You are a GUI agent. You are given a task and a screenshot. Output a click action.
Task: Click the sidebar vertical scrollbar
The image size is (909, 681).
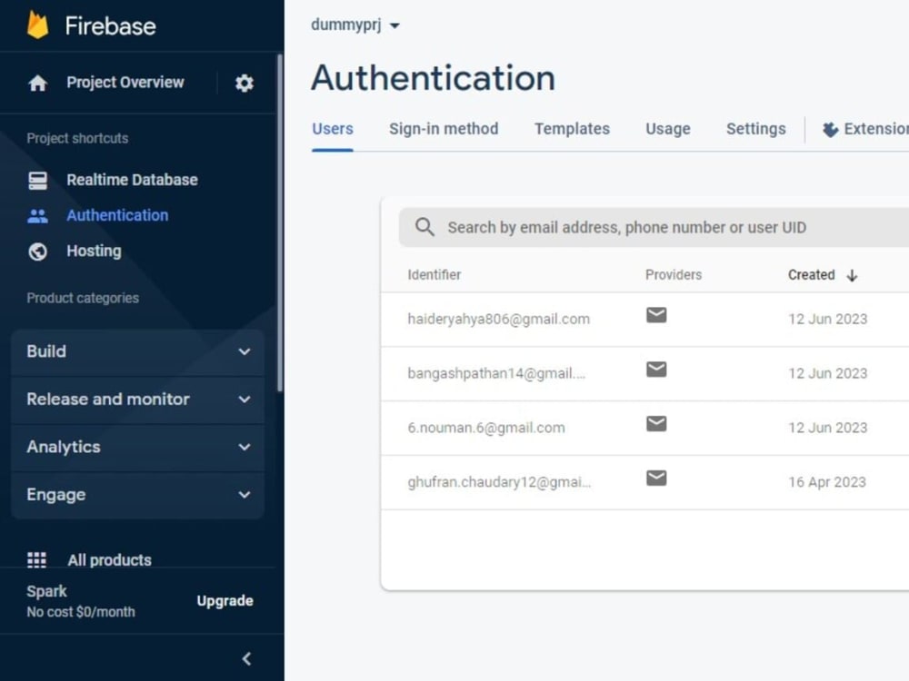tap(280, 223)
